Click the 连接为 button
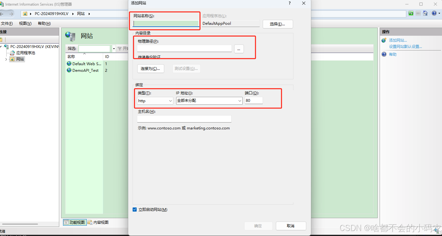 pos(150,68)
